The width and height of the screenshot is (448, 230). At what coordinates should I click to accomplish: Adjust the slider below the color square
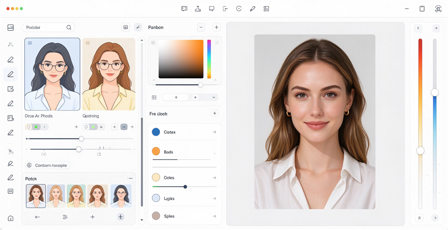[x=201, y=85]
